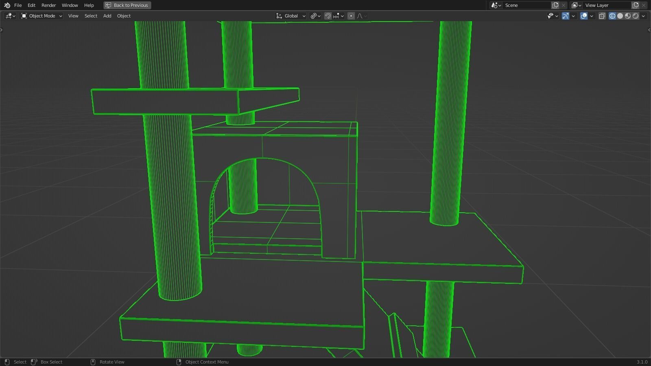Remove the view layer with the X icon
Viewport: 651px width, 366px height.
tap(644, 5)
